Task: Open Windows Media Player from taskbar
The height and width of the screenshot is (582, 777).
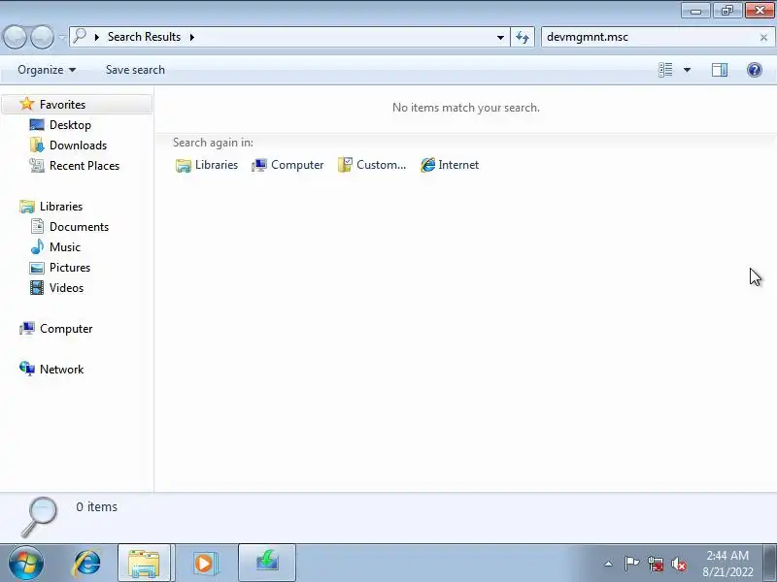Action: (x=204, y=564)
